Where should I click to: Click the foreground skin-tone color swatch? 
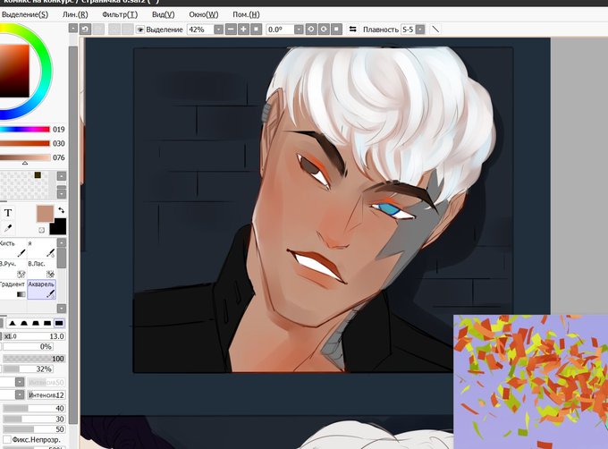[x=45, y=214]
